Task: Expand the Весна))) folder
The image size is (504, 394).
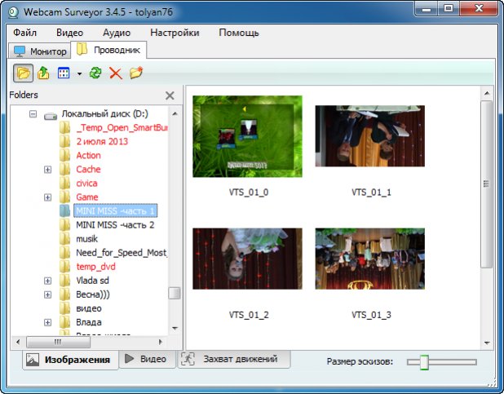Action: point(47,294)
